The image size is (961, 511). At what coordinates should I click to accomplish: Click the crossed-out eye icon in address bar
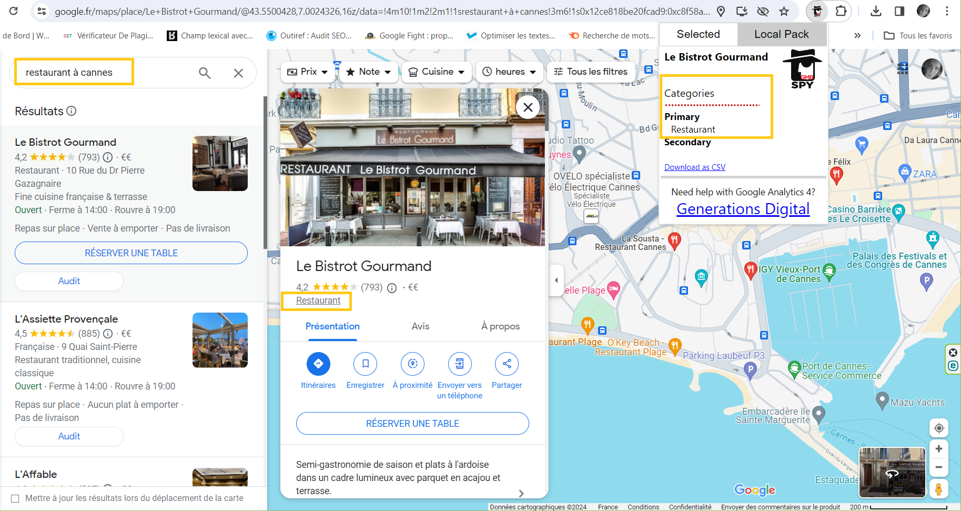click(763, 11)
